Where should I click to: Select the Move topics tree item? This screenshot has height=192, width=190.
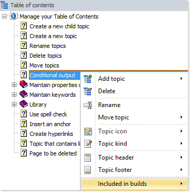(44, 65)
